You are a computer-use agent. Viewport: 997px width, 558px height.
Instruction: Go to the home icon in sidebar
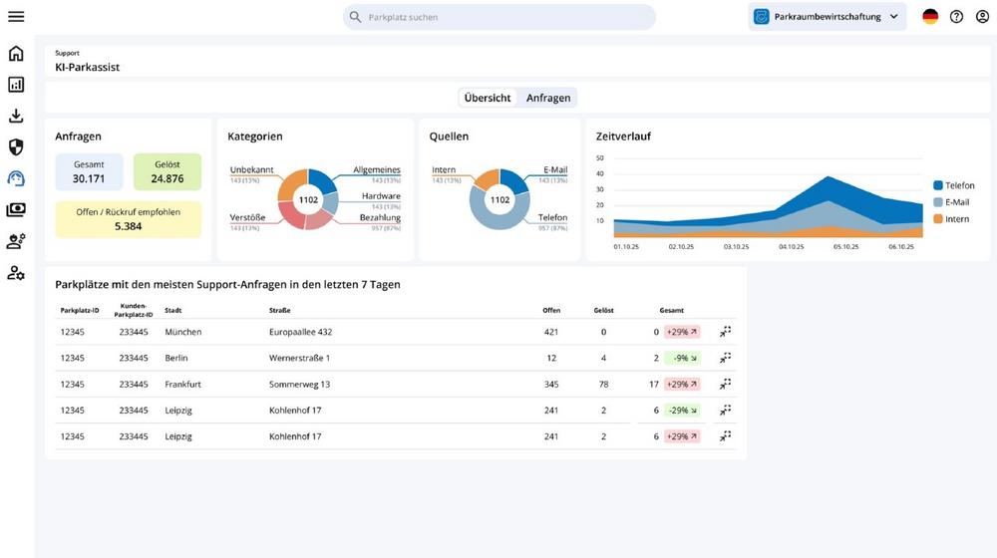(x=16, y=54)
